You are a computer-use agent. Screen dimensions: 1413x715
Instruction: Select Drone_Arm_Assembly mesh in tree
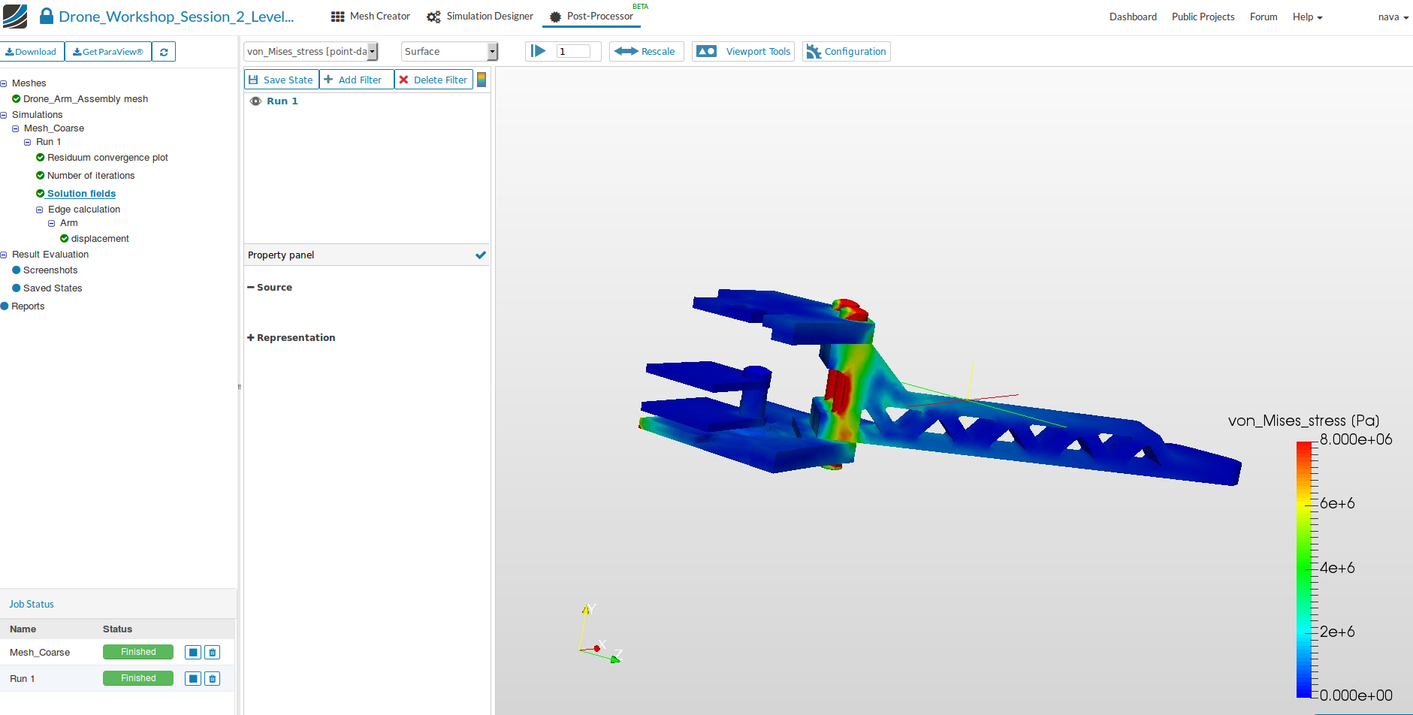pos(86,99)
